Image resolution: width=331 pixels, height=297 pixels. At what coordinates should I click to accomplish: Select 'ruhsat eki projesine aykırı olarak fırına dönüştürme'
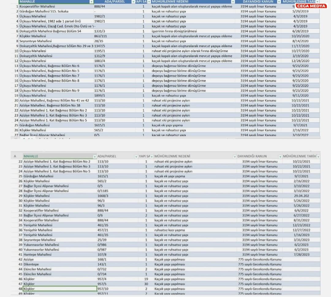click(190, 51)
